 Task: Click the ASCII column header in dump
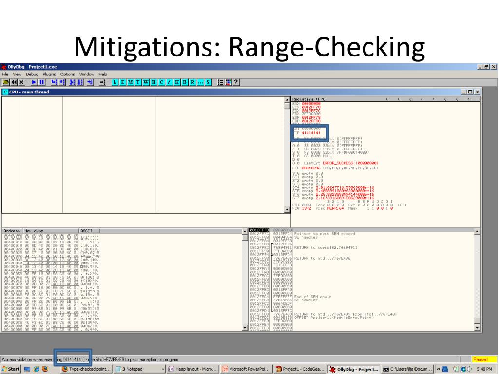[90, 231]
